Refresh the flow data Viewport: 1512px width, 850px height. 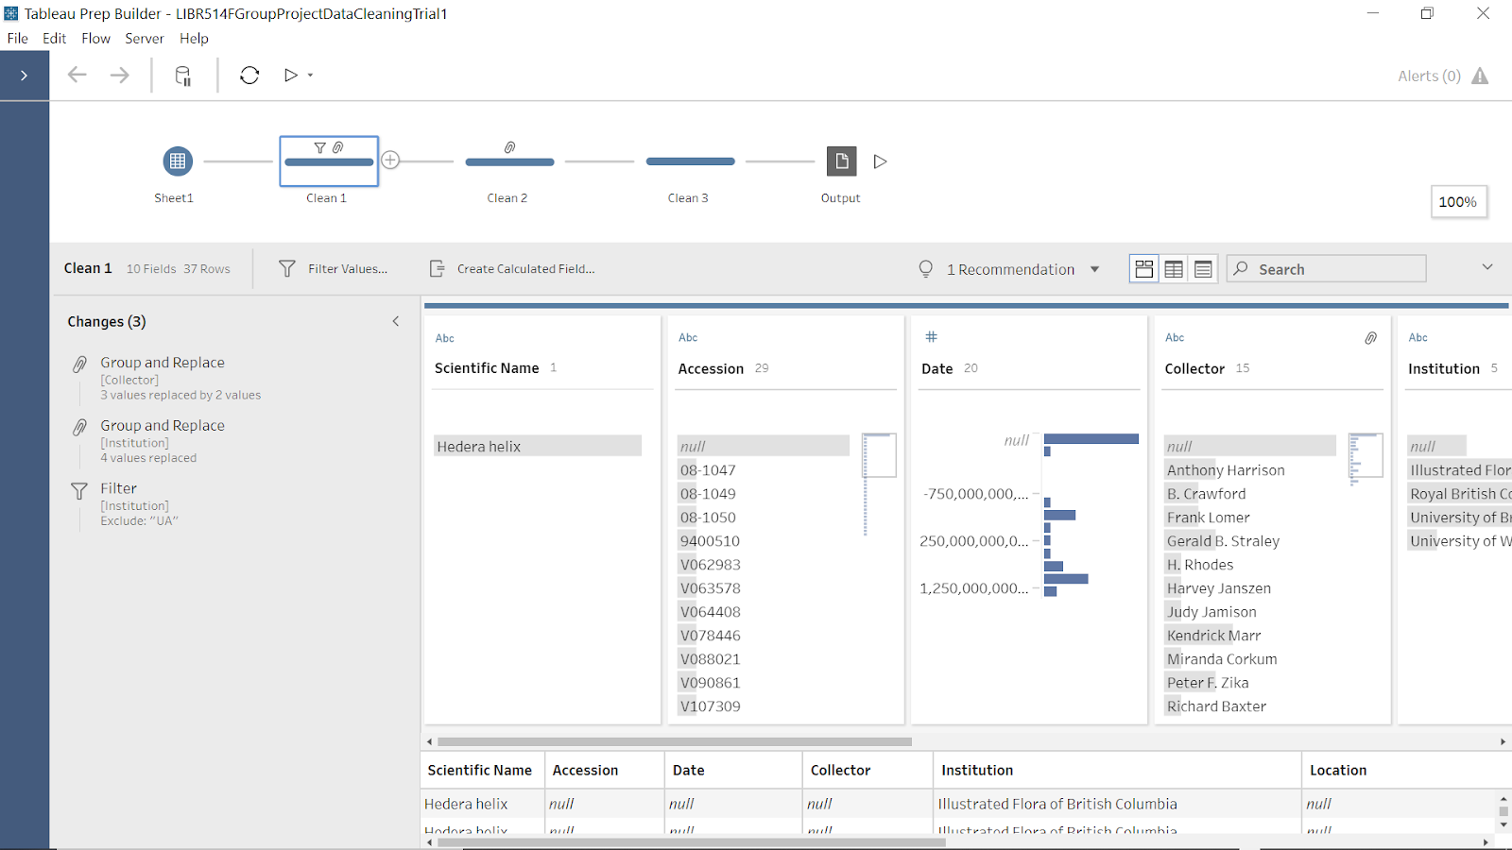[x=249, y=76]
